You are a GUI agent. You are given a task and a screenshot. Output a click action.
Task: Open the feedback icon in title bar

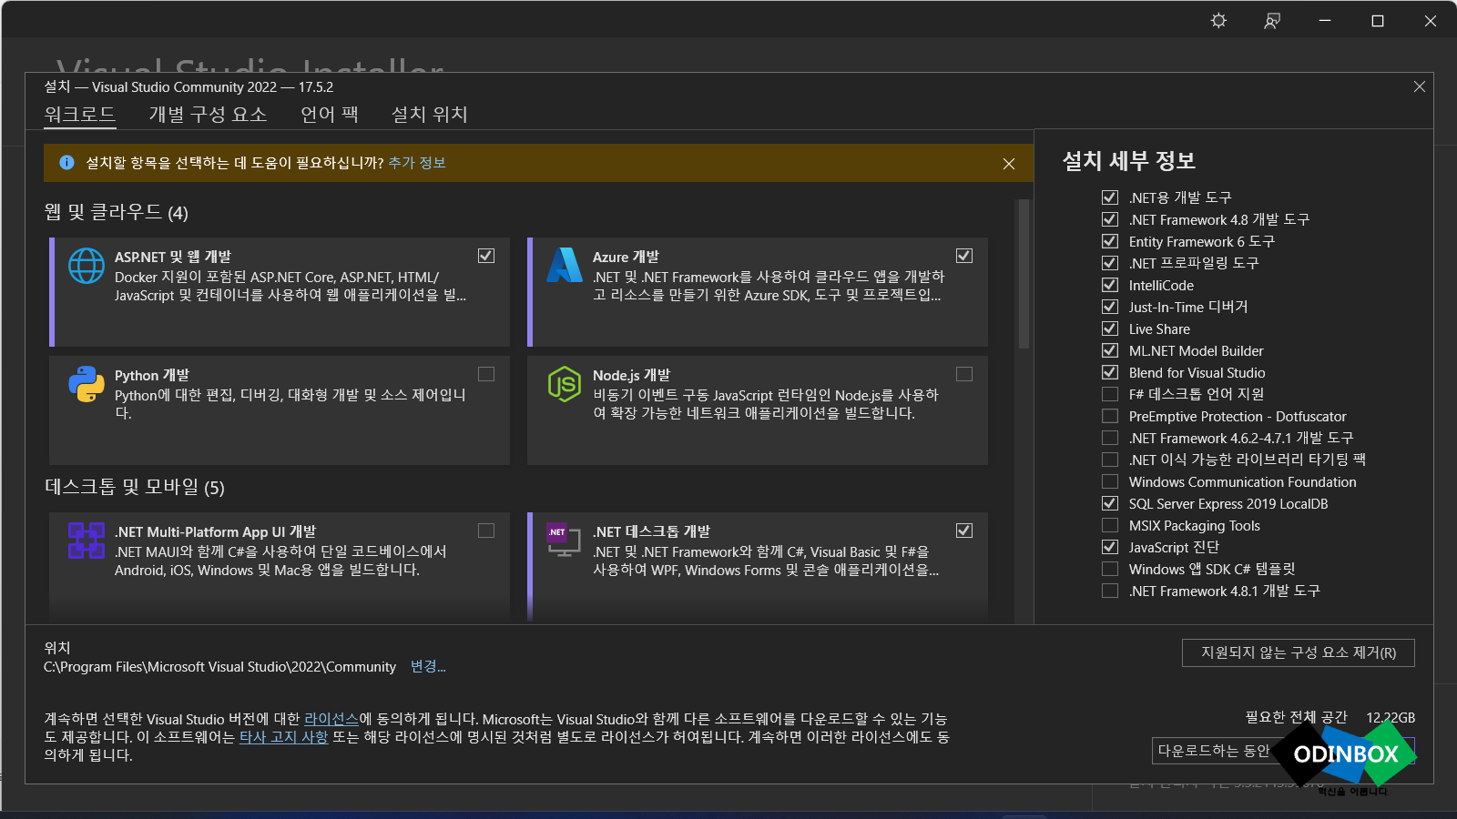(x=1272, y=21)
